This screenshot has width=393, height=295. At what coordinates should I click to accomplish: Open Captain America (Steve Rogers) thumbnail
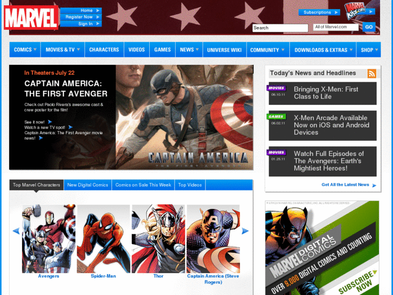point(214,239)
